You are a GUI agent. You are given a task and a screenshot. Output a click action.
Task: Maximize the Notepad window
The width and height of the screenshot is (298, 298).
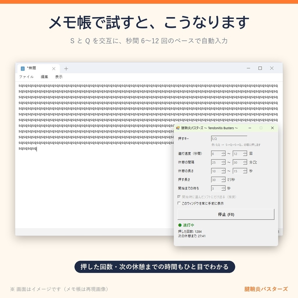tap(260, 68)
